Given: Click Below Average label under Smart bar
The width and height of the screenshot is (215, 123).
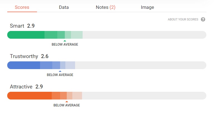Looking at the screenshot, I should click(x=65, y=45).
